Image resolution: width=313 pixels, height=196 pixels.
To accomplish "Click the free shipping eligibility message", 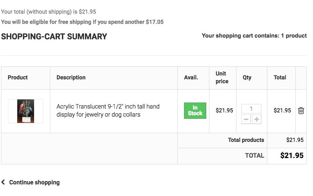I will tap(82, 22).
